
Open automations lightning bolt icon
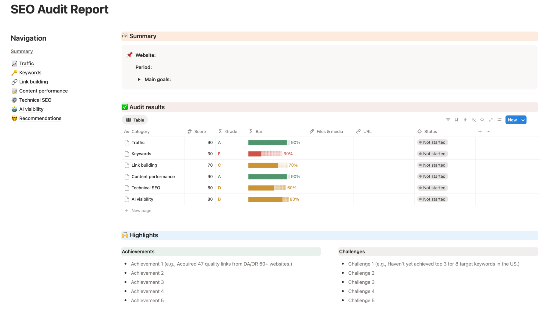[x=465, y=120]
